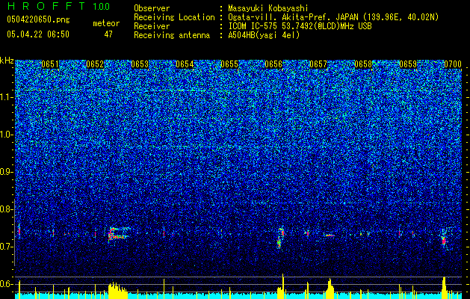Click the 0.9 kHz frequency tick label
This screenshot has width=470, height=299.
tap(5, 172)
